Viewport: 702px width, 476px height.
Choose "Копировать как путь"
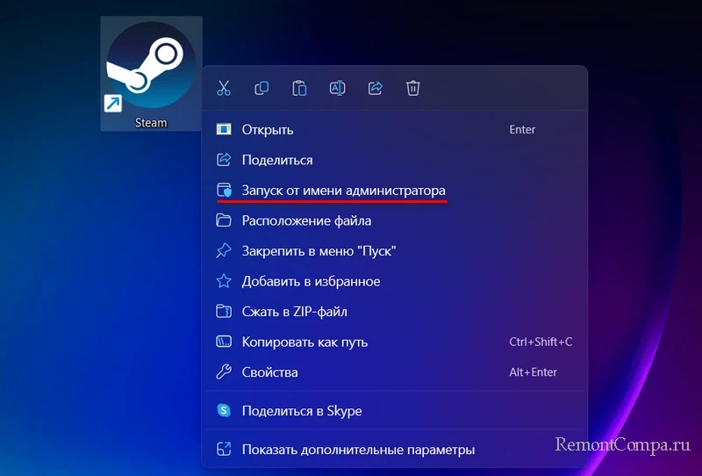tap(304, 342)
